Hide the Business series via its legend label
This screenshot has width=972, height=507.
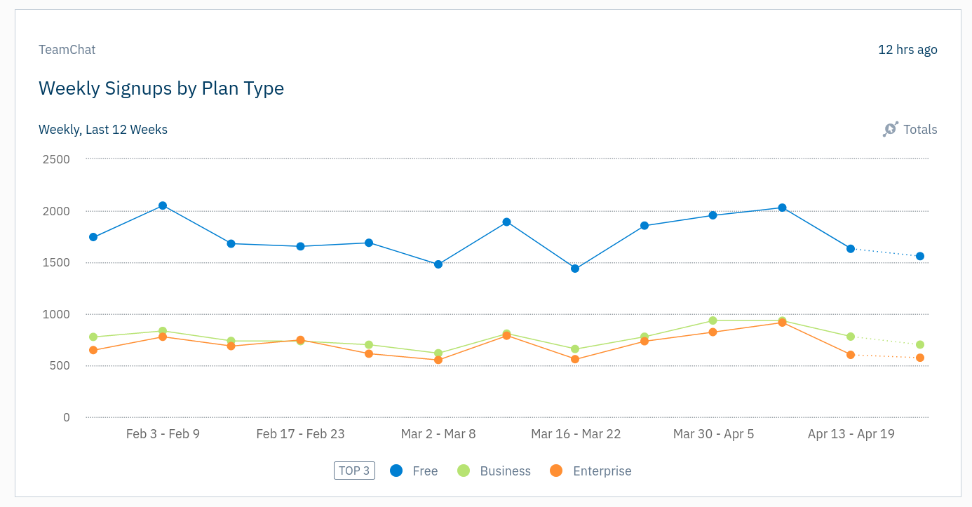coord(505,471)
